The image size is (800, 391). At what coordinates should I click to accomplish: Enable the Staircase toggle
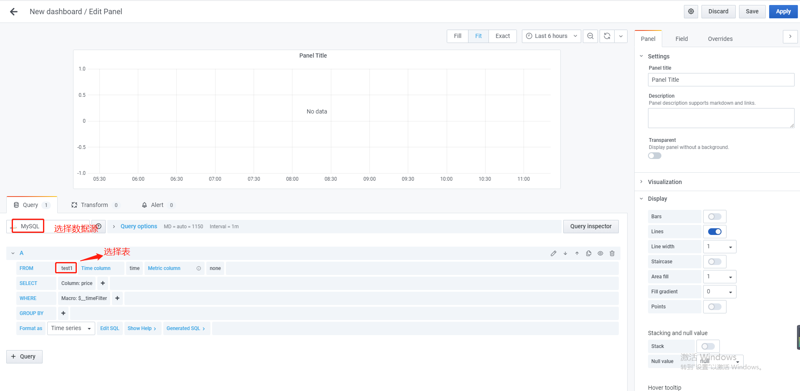point(715,262)
